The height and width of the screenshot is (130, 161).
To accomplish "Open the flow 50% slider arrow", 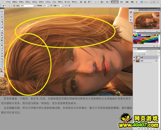I will 62,5.
